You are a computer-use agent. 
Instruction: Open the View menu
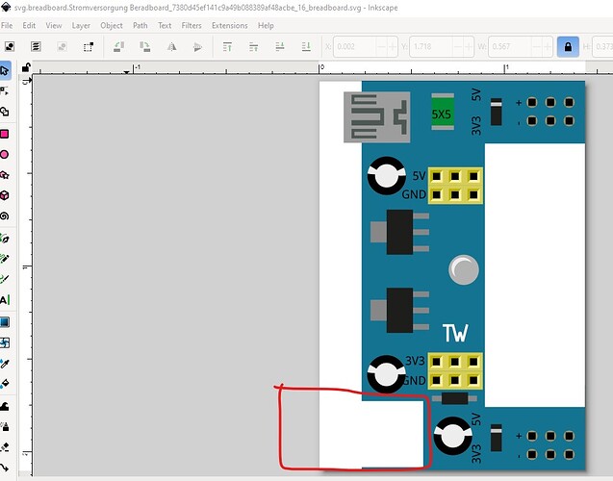coord(54,25)
